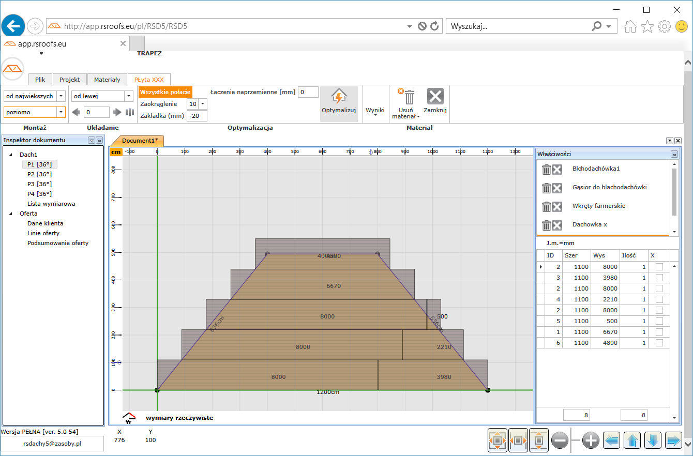Click trash icon next to Blchodachówka1
This screenshot has width=693, height=456.
click(547, 169)
